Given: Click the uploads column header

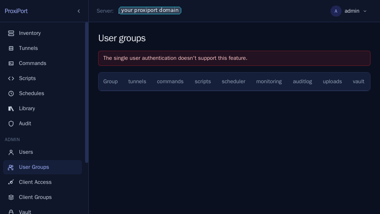Looking at the screenshot, I should (332, 82).
